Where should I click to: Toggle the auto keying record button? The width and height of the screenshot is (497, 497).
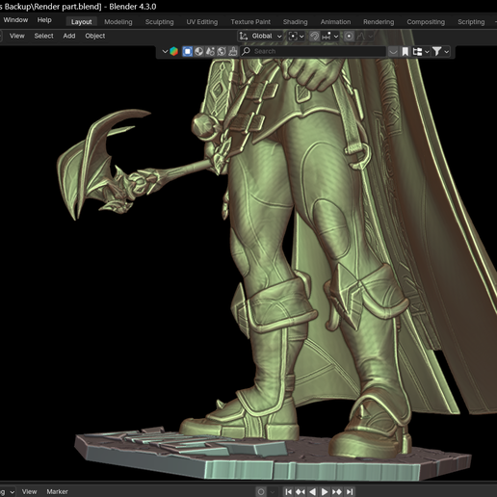click(x=261, y=491)
